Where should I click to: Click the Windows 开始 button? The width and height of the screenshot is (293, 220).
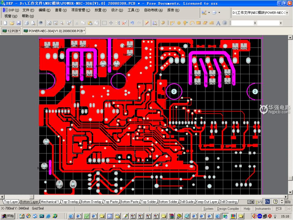[x=7, y=216]
